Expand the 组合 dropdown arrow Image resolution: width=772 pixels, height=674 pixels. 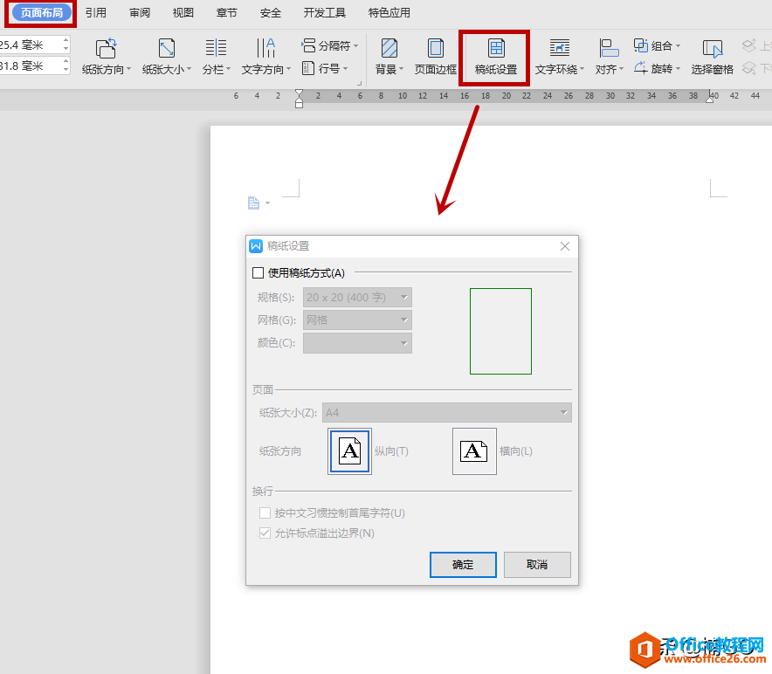pos(678,45)
